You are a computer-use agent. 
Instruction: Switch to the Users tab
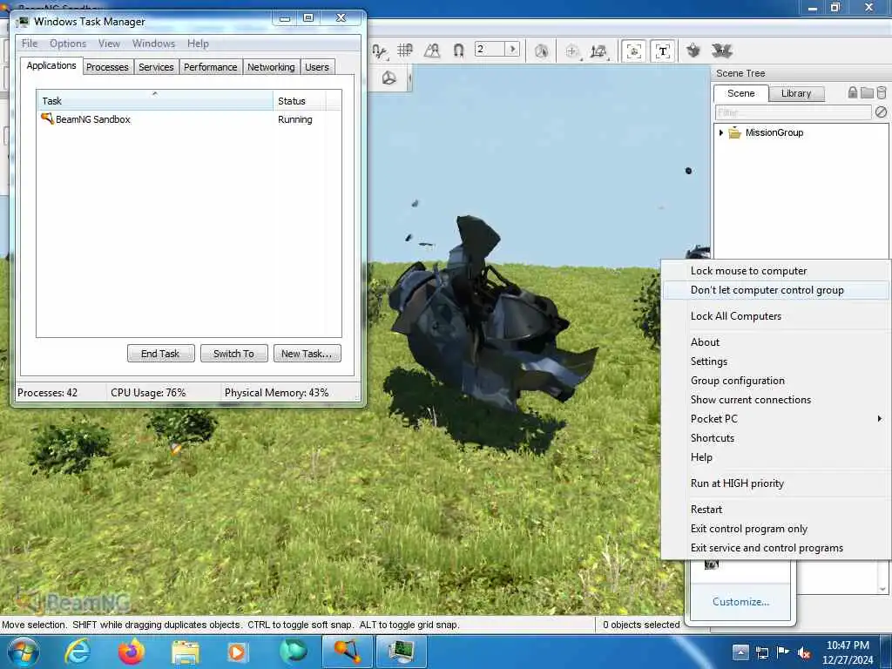pyautogui.click(x=317, y=67)
